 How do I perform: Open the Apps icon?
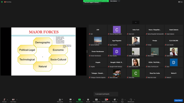122,100
